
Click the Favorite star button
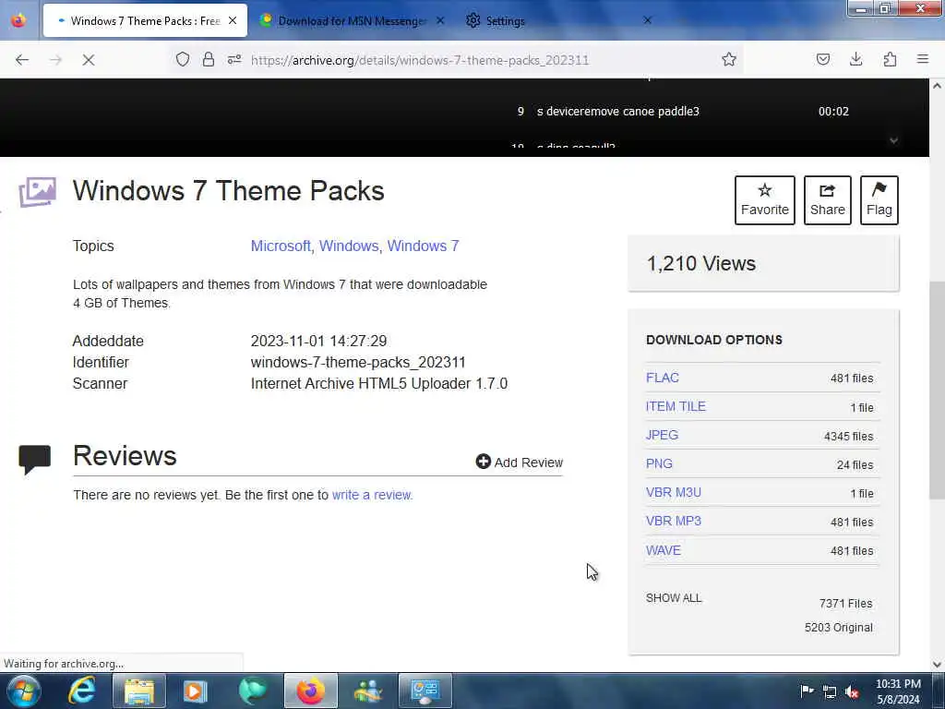coord(765,200)
